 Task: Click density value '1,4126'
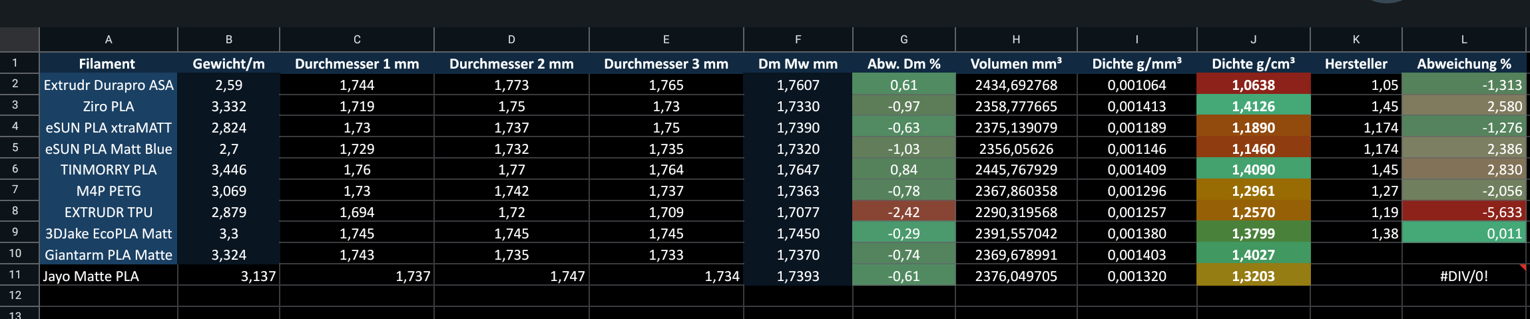tap(1253, 106)
